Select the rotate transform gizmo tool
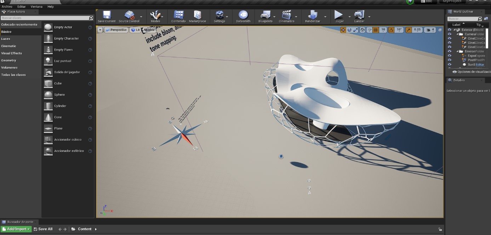The width and height of the screenshot is (491, 235). 349,30
